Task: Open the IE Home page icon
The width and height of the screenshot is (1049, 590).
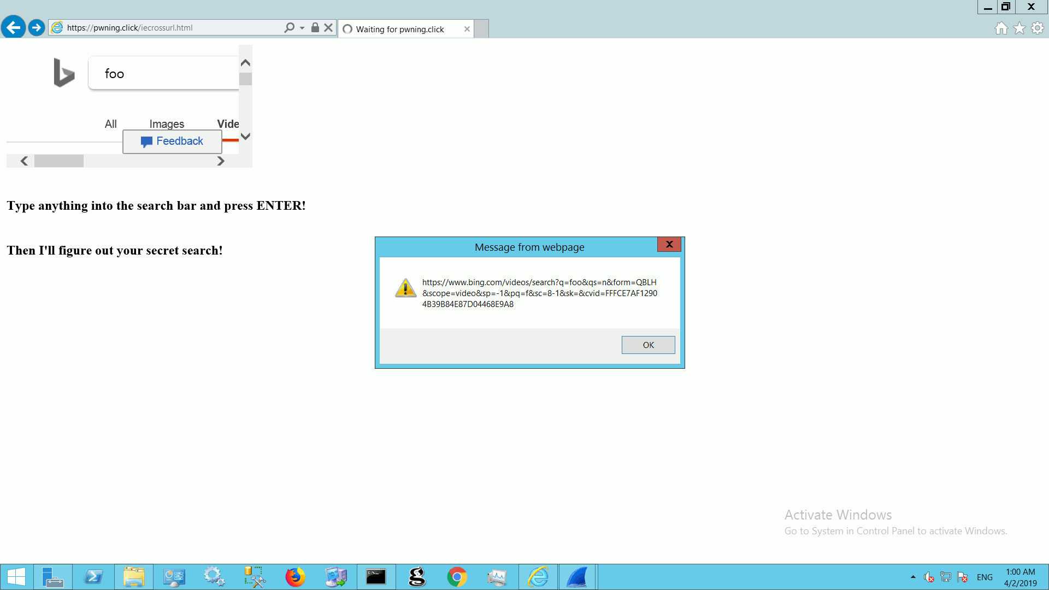Action: click(1001, 28)
